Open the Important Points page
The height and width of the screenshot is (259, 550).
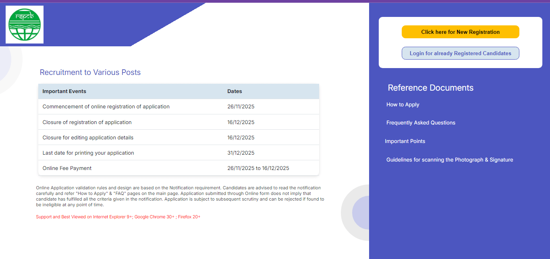pos(405,141)
